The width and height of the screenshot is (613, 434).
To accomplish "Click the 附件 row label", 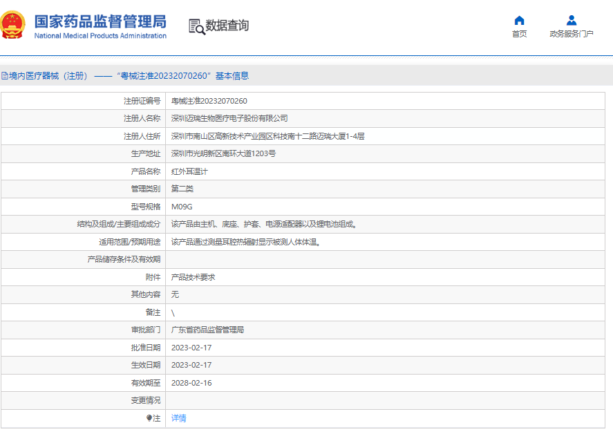I will [x=153, y=277].
